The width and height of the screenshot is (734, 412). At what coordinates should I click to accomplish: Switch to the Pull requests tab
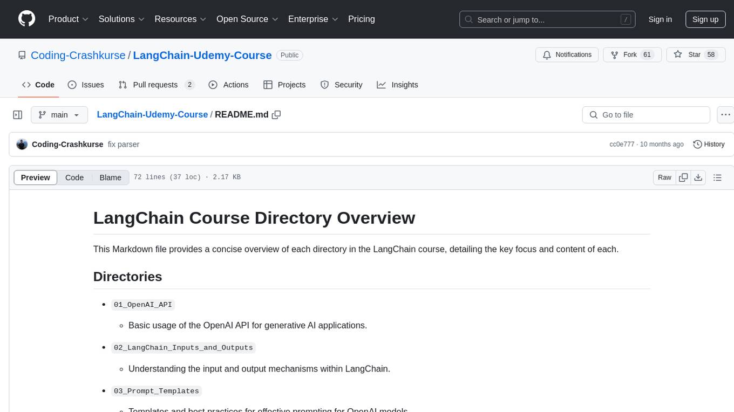point(157,85)
